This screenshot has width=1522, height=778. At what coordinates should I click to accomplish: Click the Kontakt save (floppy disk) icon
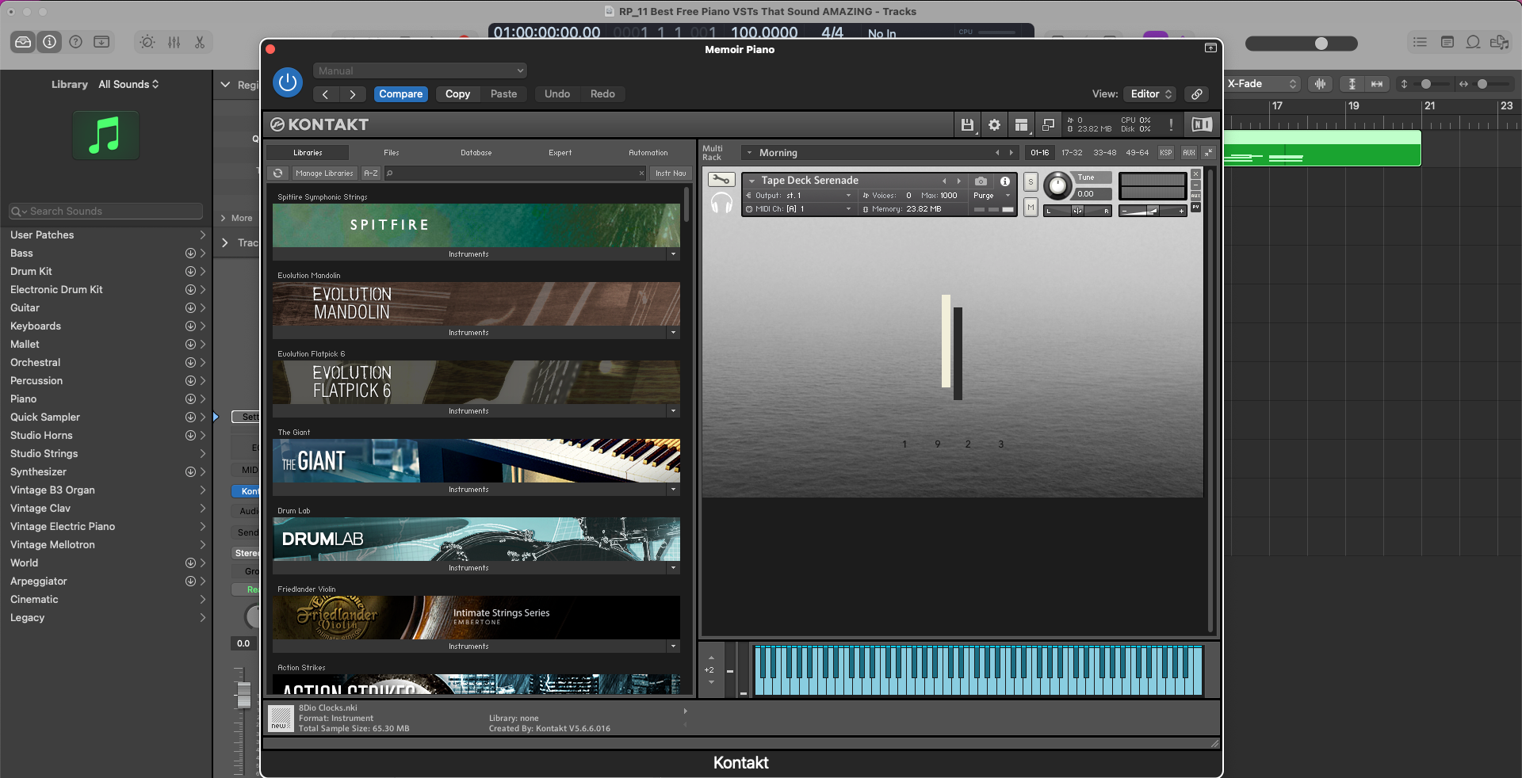coord(966,124)
